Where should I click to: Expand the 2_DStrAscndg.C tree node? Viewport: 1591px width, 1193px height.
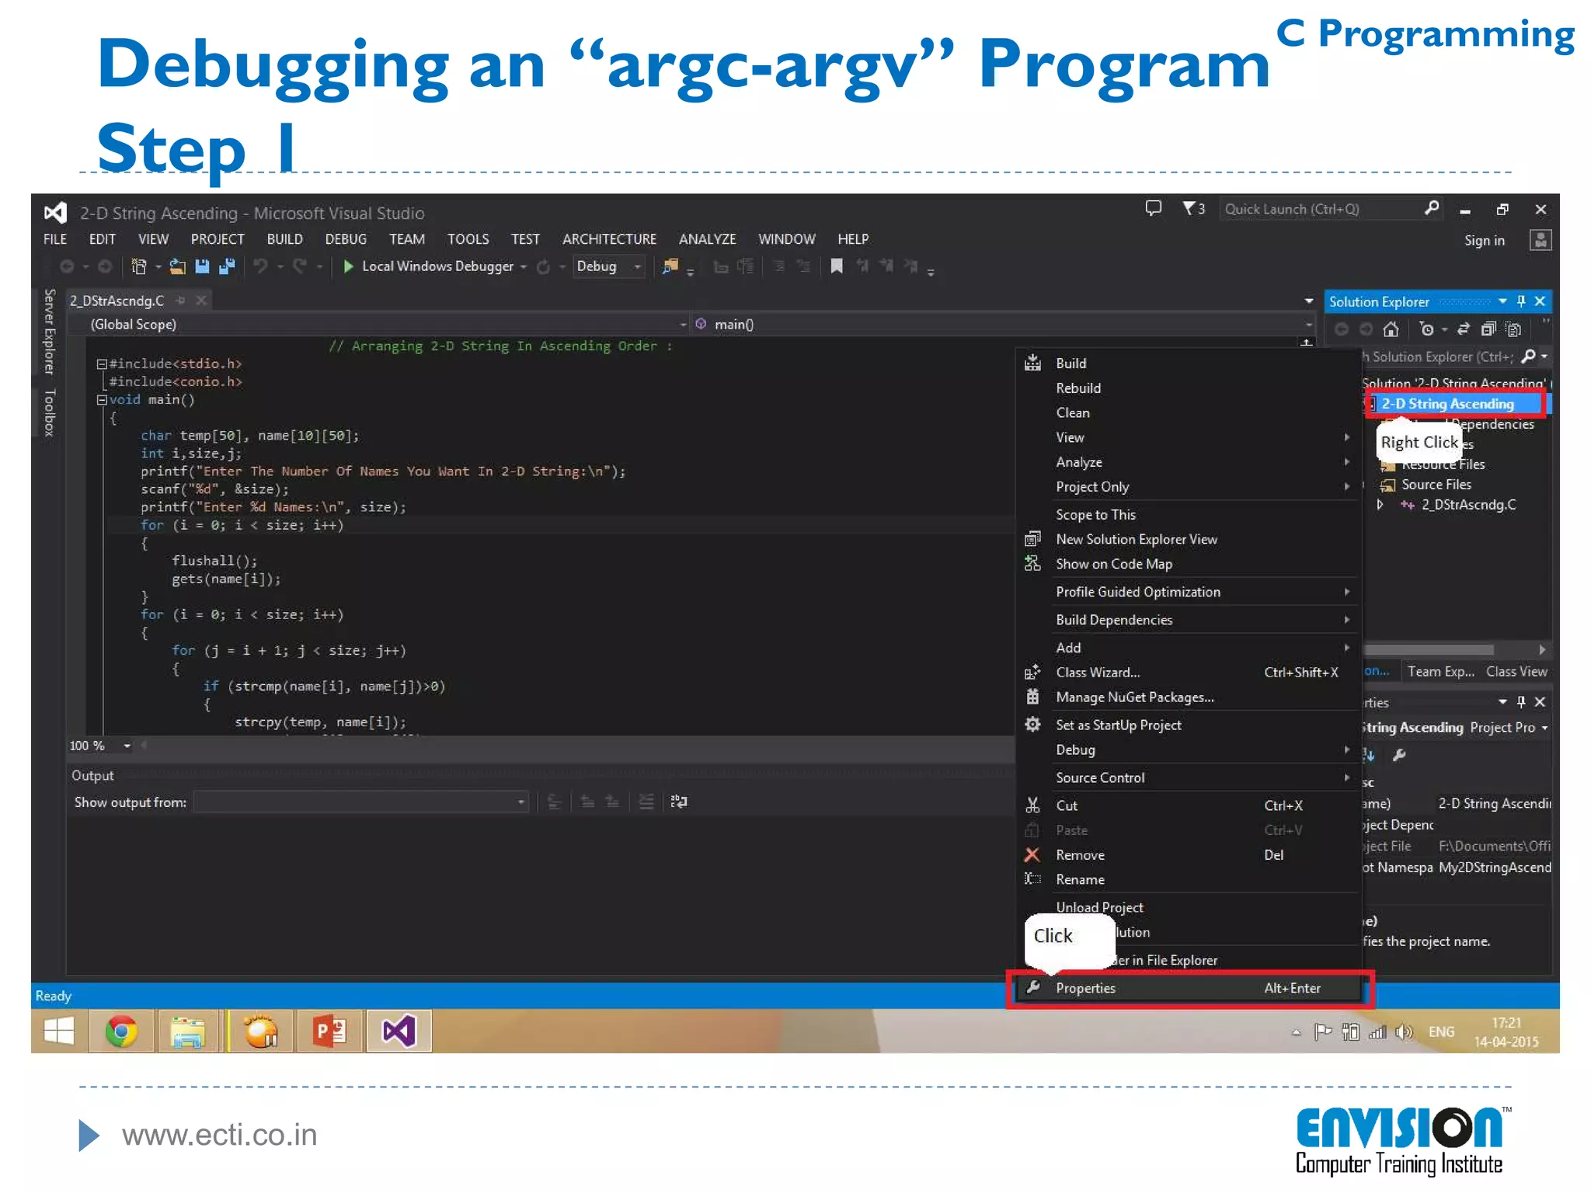coord(1380,505)
